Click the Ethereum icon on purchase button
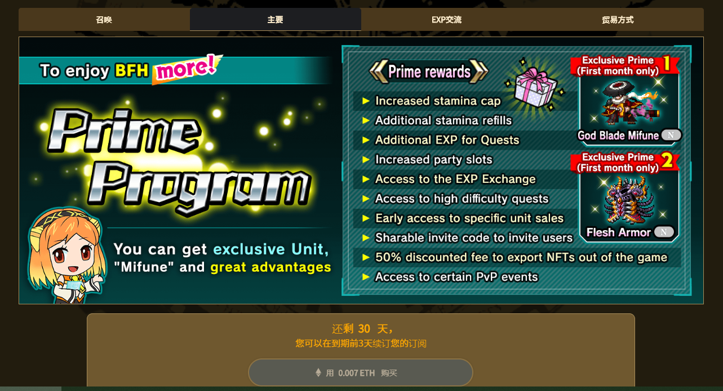This screenshot has height=391, width=723. 318,372
